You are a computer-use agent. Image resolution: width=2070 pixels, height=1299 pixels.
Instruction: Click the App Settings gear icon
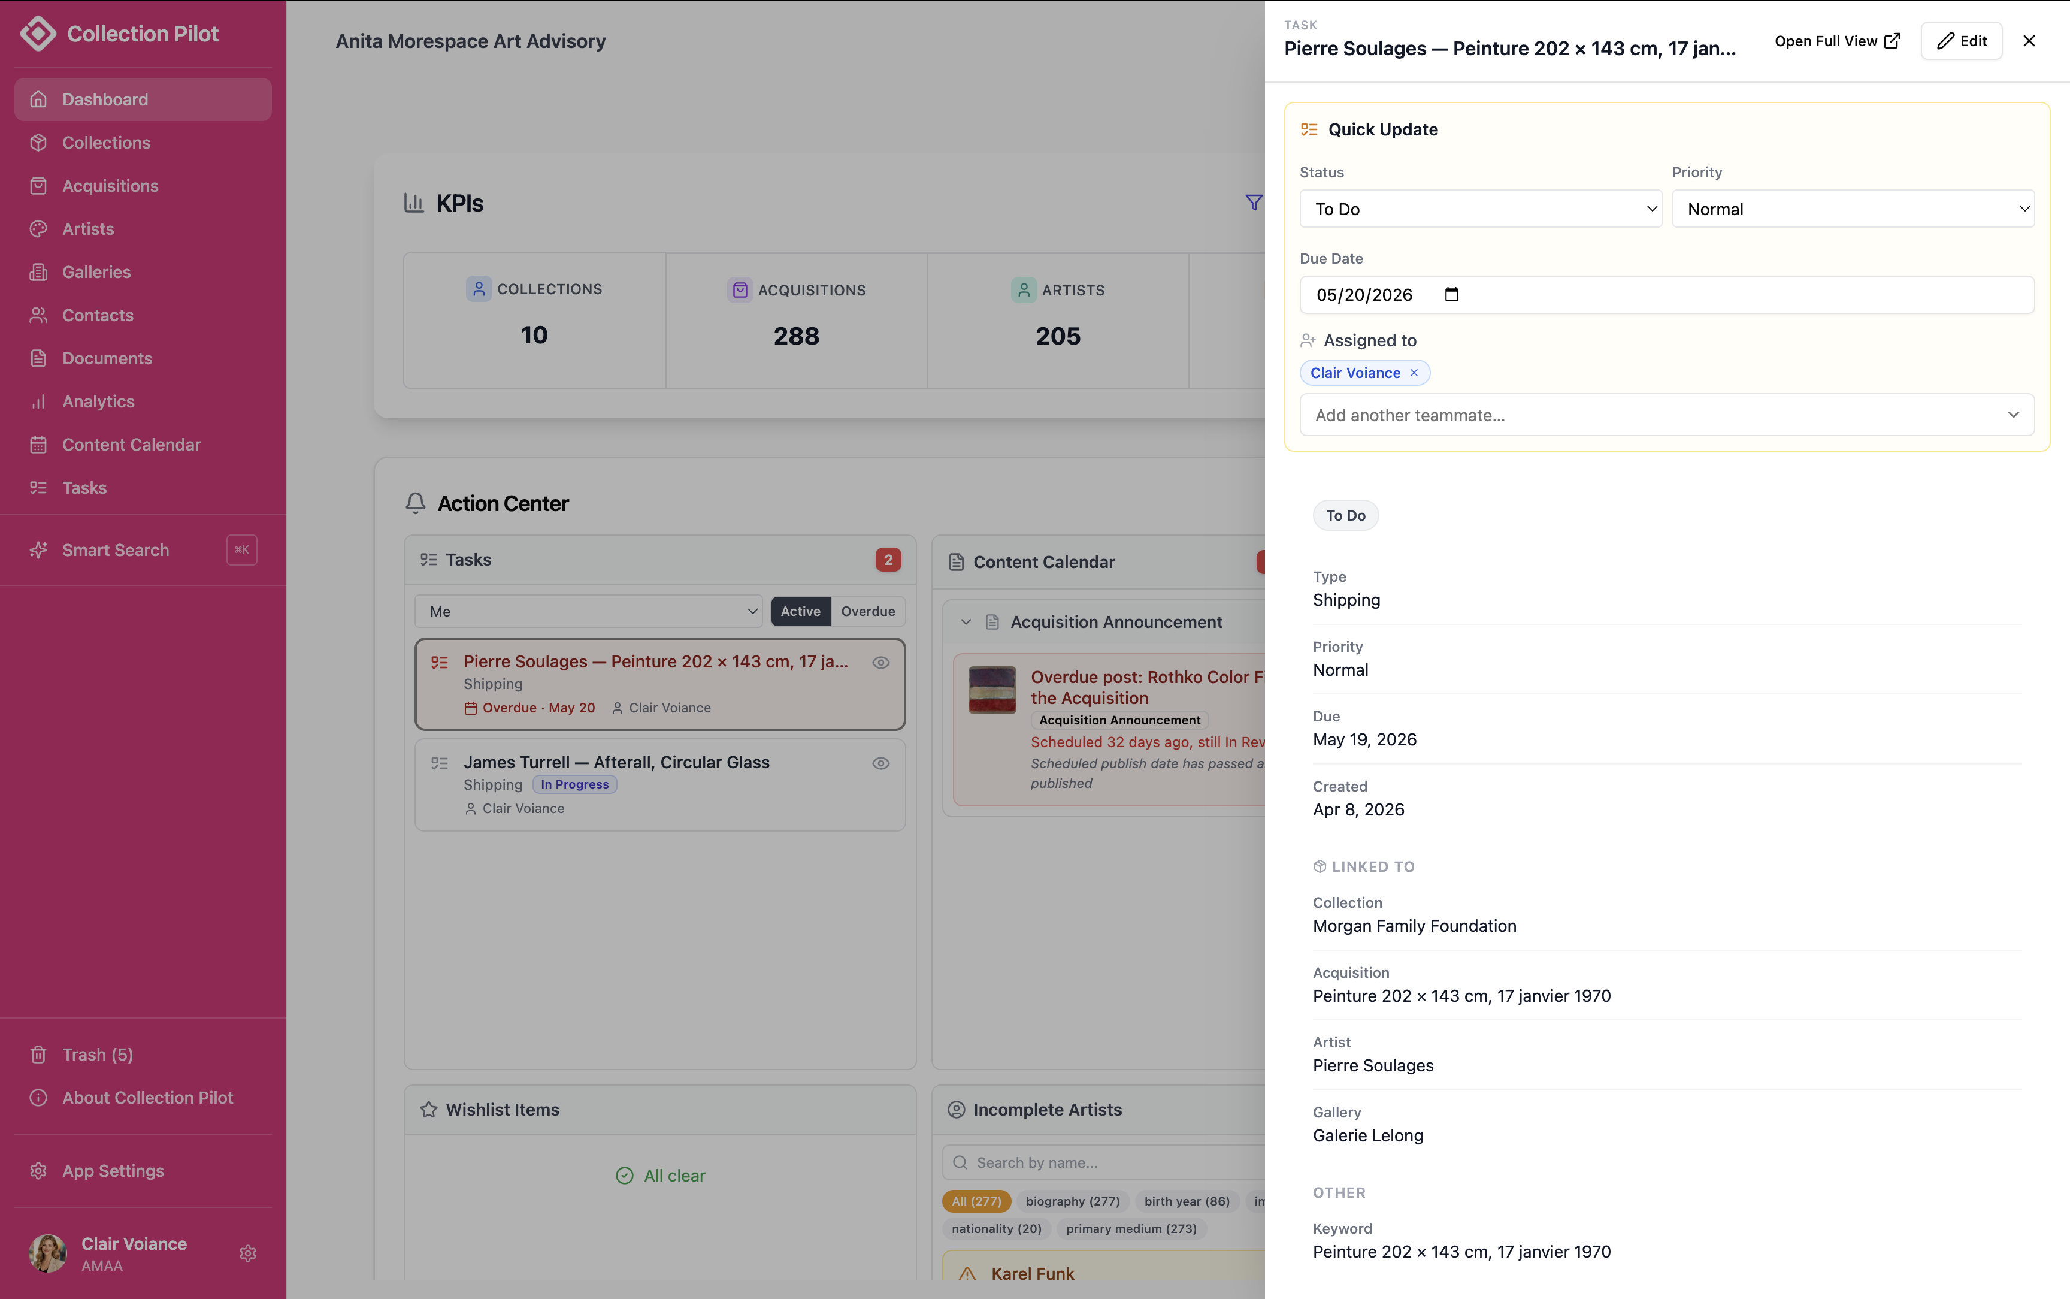[x=39, y=1170]
